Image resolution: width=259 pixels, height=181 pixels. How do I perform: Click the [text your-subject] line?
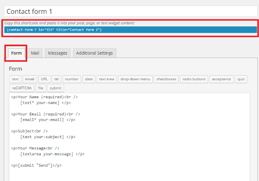point(48,137)
